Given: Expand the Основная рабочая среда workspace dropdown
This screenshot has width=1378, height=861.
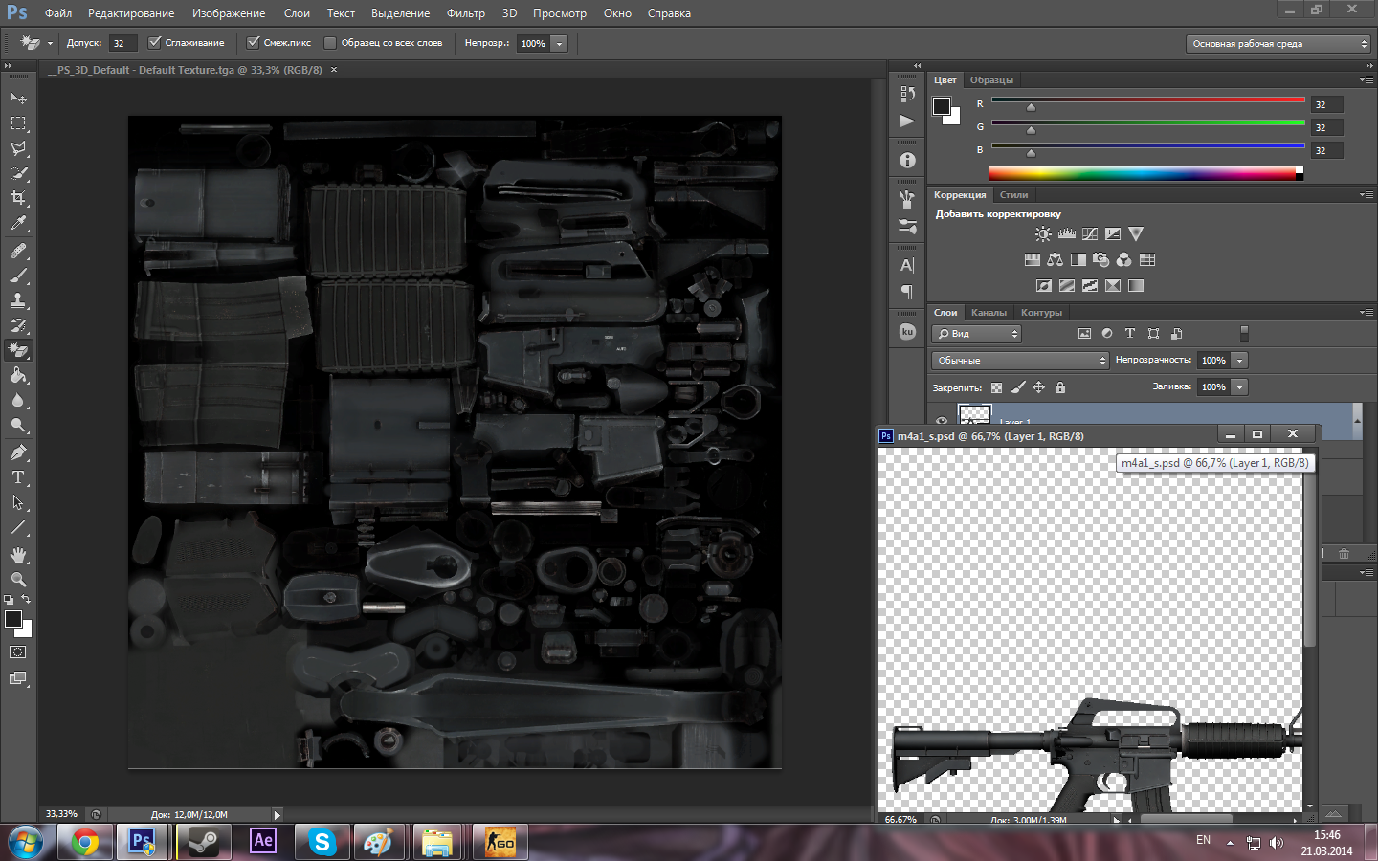Looking at the screenshot, I should coord(1278,44).
